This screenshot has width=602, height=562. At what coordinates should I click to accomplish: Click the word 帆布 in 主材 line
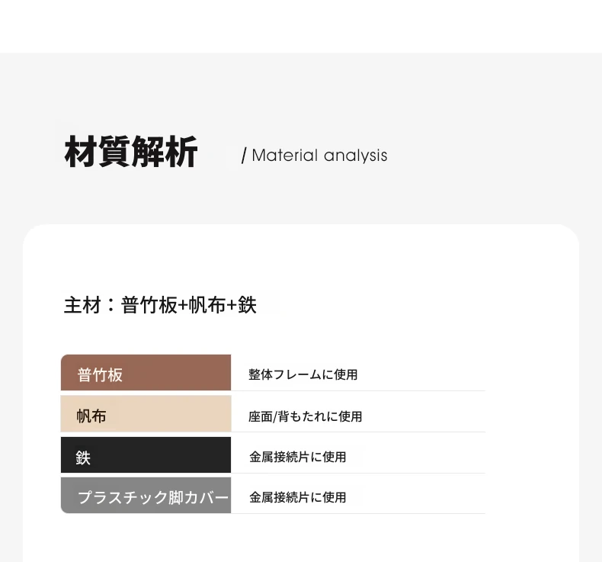click(x=207, y=305)
